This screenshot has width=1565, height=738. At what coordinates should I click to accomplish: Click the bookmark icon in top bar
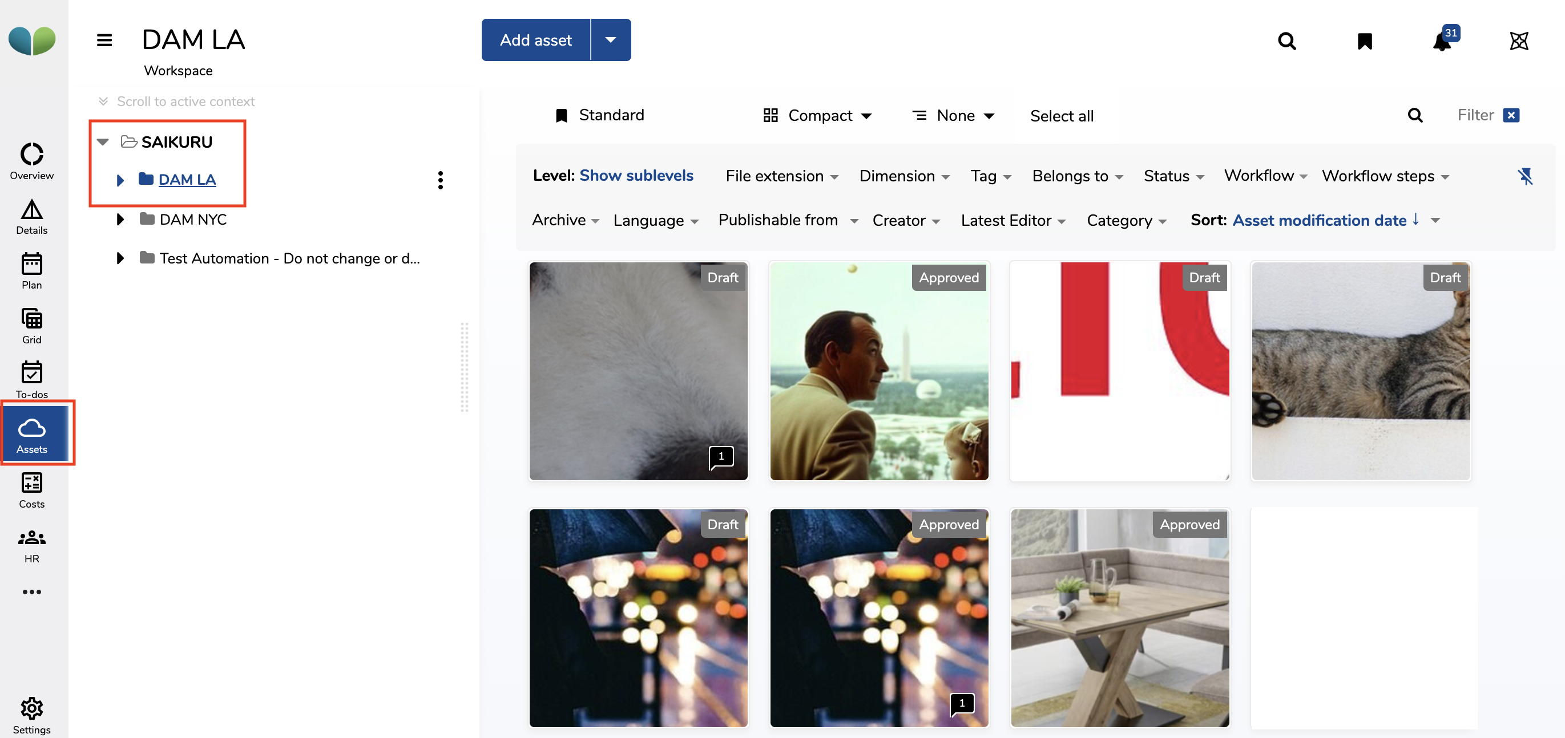(1365, 41)
